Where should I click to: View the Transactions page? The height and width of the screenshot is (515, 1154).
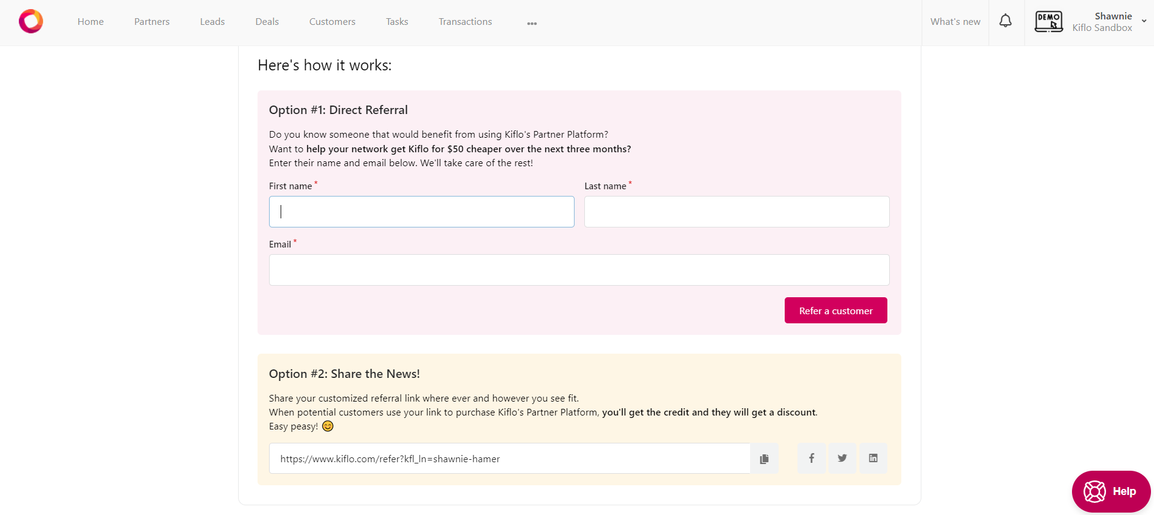click(x=465, y=22)
